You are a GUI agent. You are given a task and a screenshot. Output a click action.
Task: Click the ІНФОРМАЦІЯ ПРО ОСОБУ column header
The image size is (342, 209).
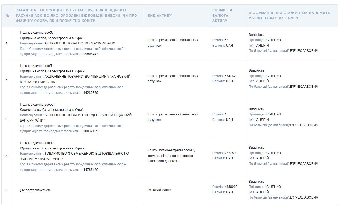[289, 16]
